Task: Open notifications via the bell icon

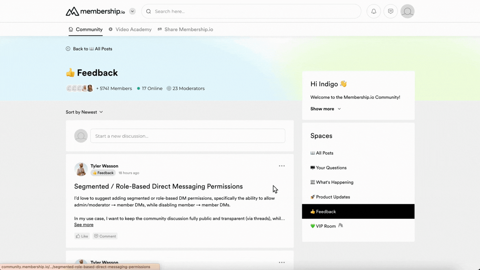Action: 373,11
